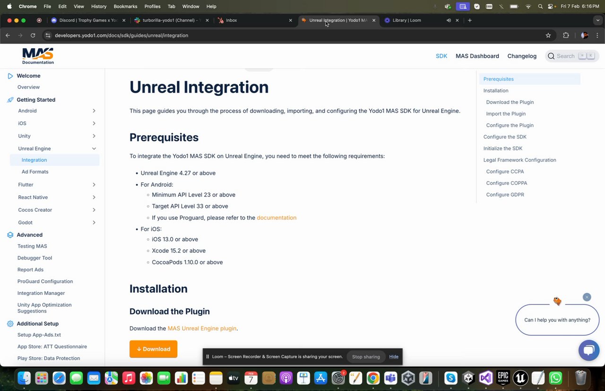The height and width of the screenshot is (391, 605).
Task: Click the Welcome section play icon
Action: coord(10,76)
